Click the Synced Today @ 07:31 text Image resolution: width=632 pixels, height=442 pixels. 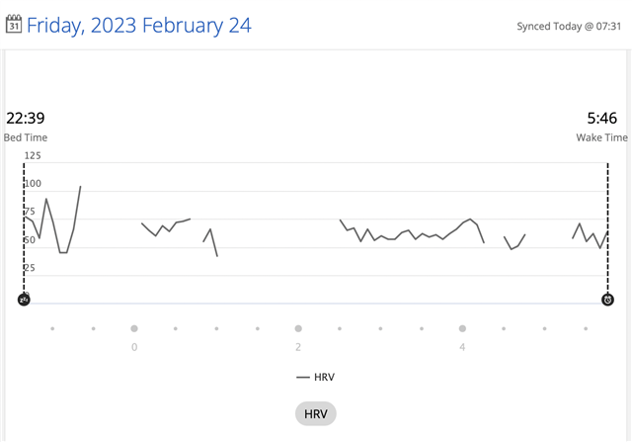(x=569, y=27)
